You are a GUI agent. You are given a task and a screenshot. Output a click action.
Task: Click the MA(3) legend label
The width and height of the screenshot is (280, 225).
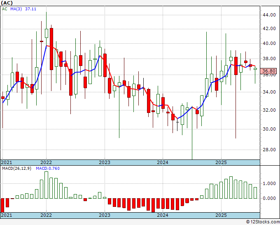coord(16,9)
